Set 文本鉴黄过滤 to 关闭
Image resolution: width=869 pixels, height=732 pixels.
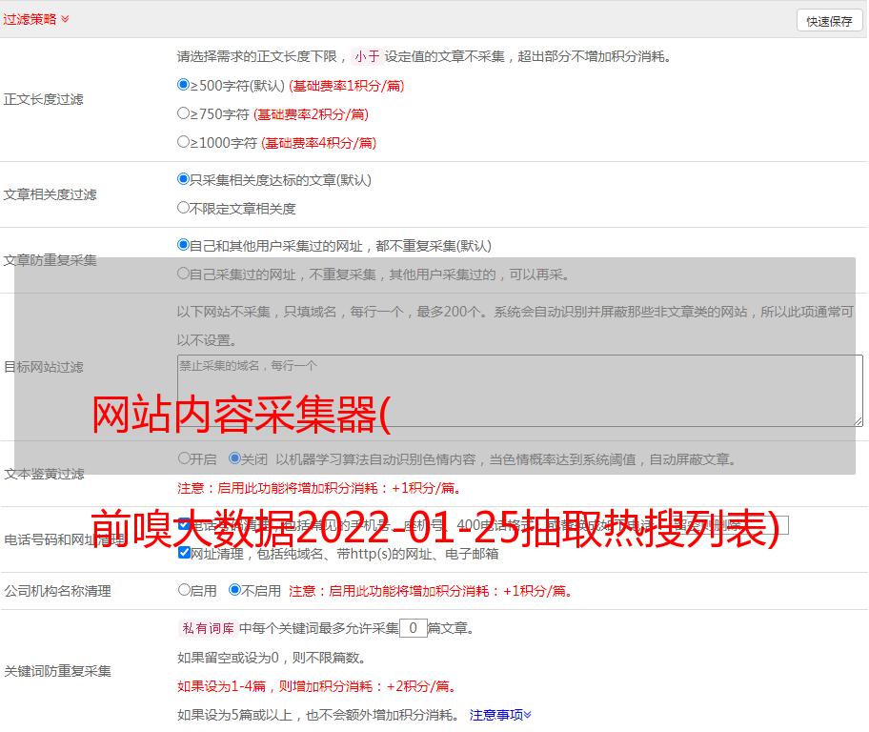coord(235,458)
